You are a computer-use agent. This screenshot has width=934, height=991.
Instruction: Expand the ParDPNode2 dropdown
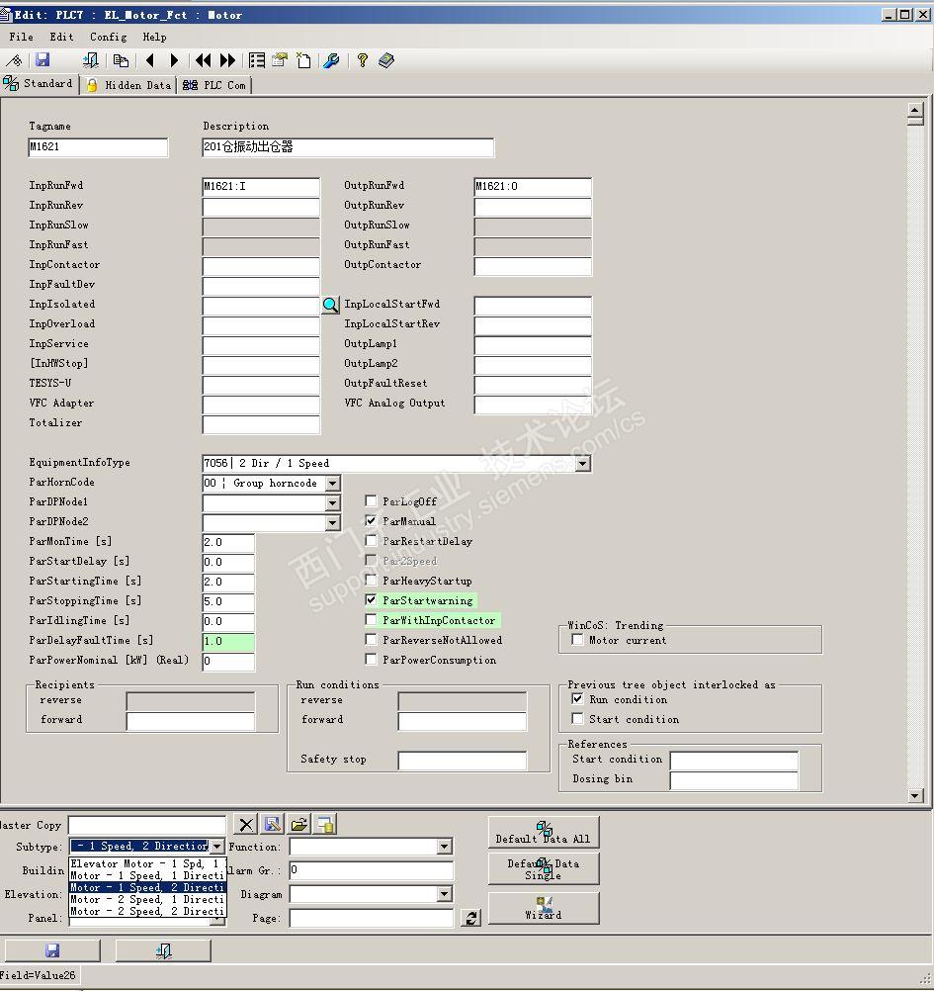(333, 522)
